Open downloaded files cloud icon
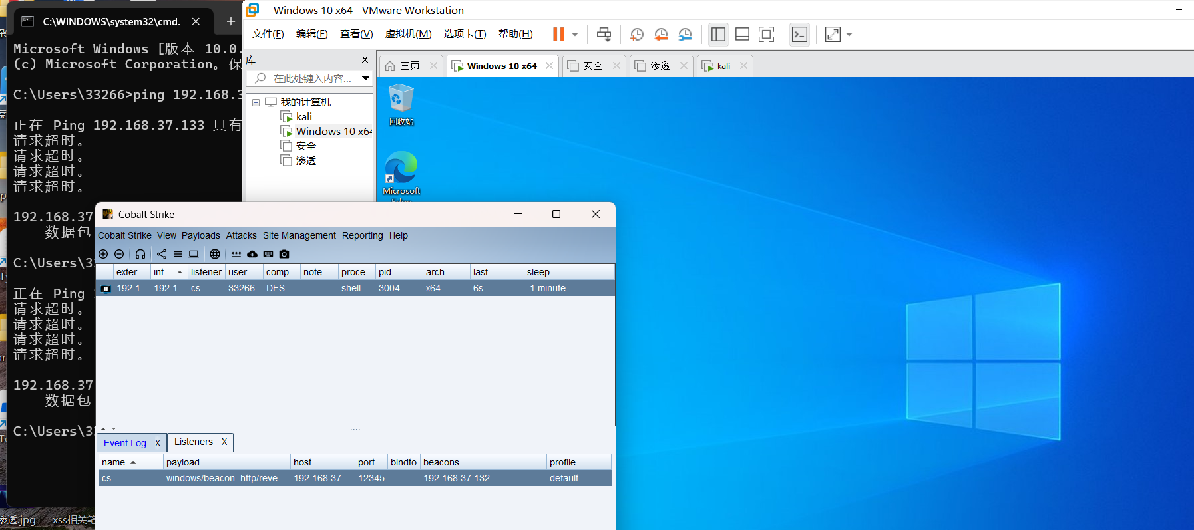 click(252, 254)
